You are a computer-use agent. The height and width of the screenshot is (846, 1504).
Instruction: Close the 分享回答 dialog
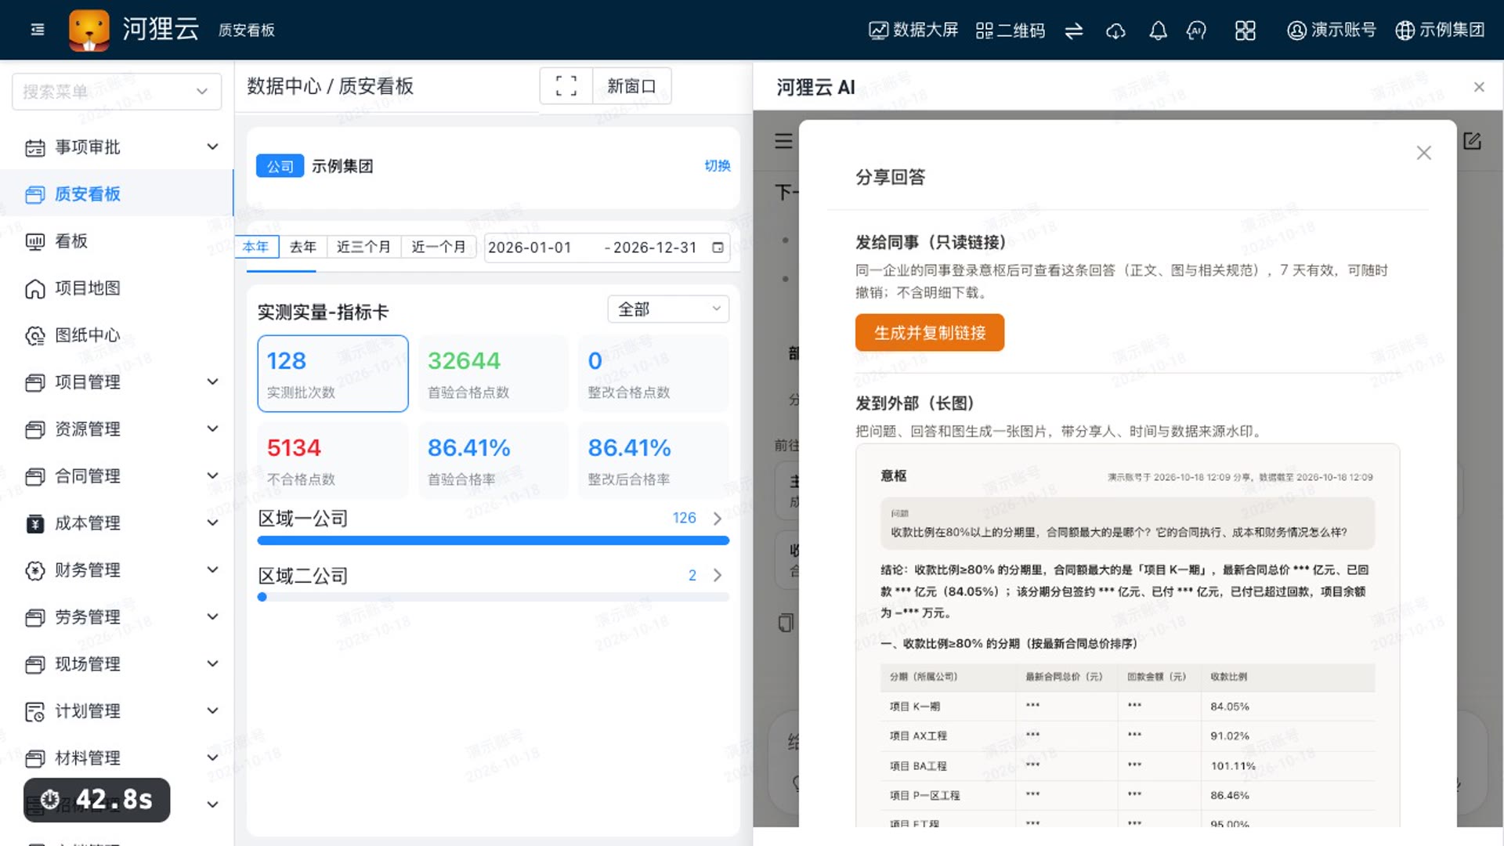(1423, 153)
